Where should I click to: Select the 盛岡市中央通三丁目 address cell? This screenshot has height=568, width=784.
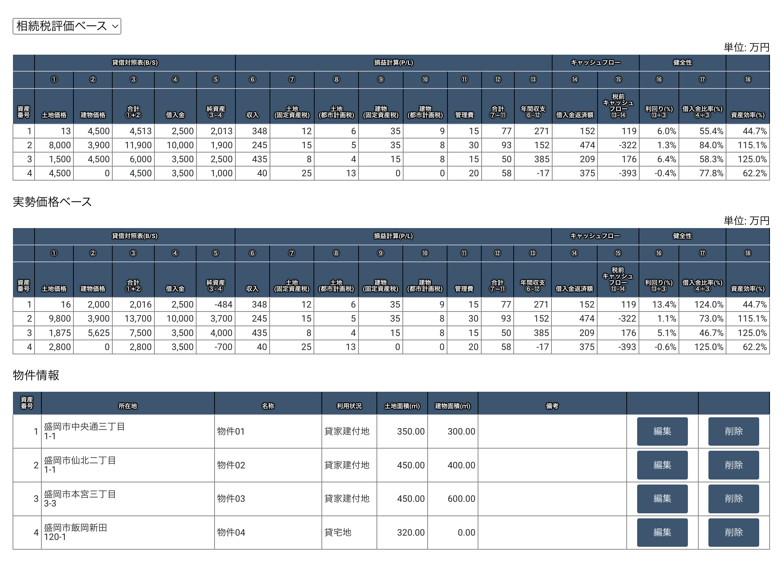pos(127,431)
